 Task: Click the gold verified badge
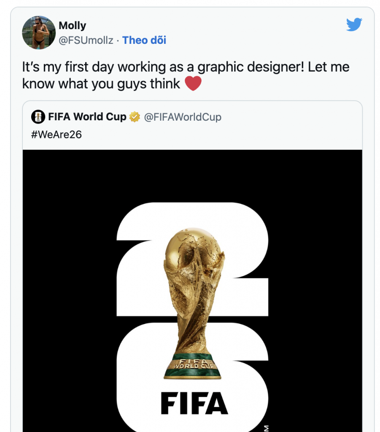tap(135, 117)
